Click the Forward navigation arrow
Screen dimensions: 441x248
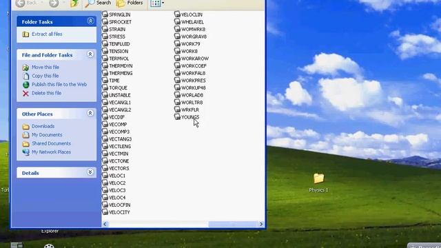(54, 3)
